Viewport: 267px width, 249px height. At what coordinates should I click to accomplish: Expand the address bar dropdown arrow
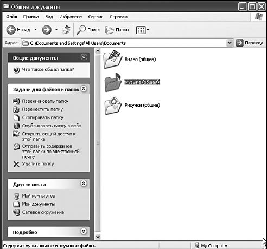click(x=230, y=43)
